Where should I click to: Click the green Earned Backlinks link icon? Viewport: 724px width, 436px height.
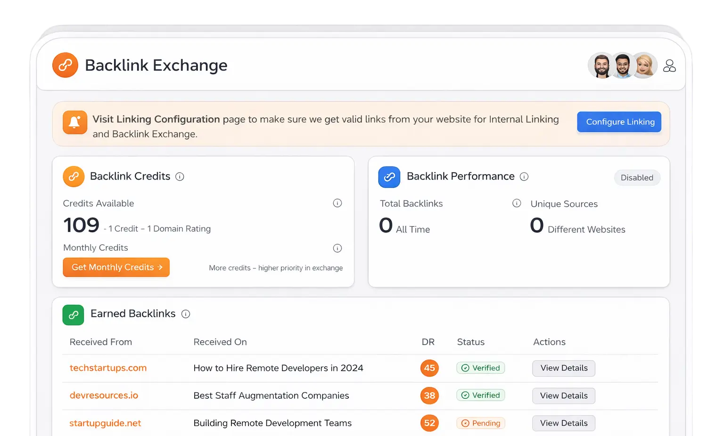73,314
